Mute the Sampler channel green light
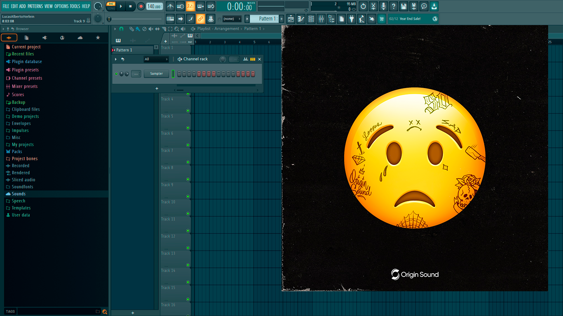 coord(116,74)
